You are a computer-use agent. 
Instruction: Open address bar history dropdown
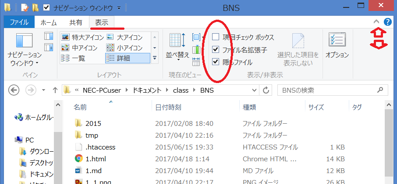255,90
